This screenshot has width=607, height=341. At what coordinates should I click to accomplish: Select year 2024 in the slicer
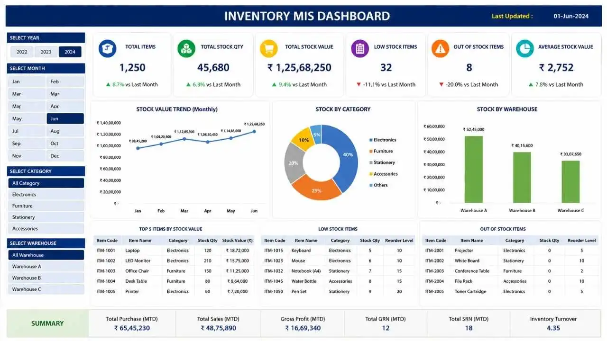(x=70, y=52)
